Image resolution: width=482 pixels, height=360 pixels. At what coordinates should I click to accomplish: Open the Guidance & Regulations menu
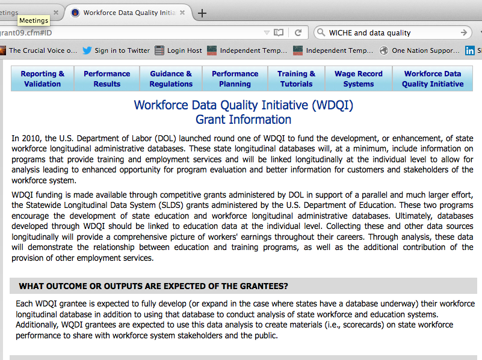pyautogui.click(x=171, y=79)
